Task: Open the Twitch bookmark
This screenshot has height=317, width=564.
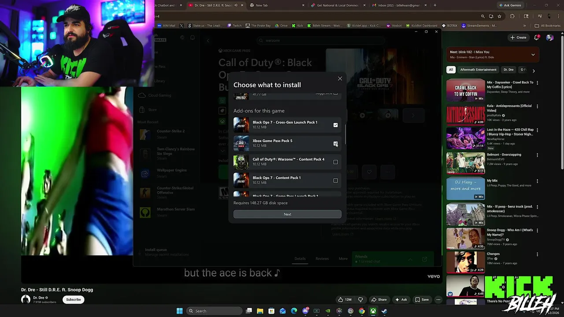Action: (234, 26)
